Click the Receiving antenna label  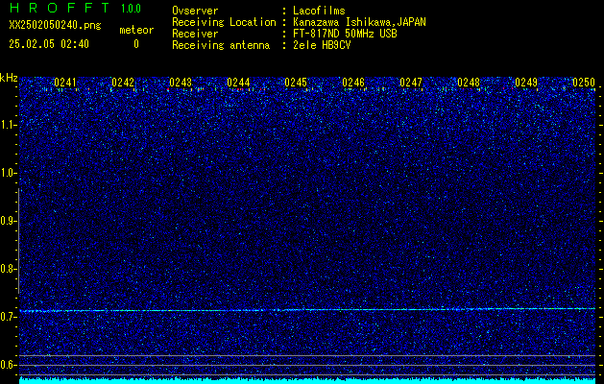221,45
